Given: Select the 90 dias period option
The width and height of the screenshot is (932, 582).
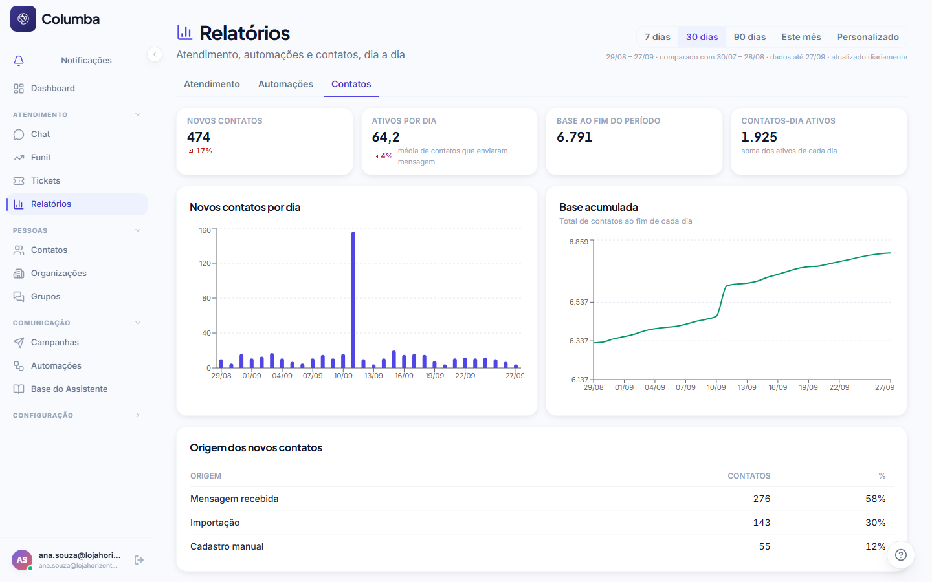Looking at the screenshot, I should pyautogui.click(x=749, y=37).
